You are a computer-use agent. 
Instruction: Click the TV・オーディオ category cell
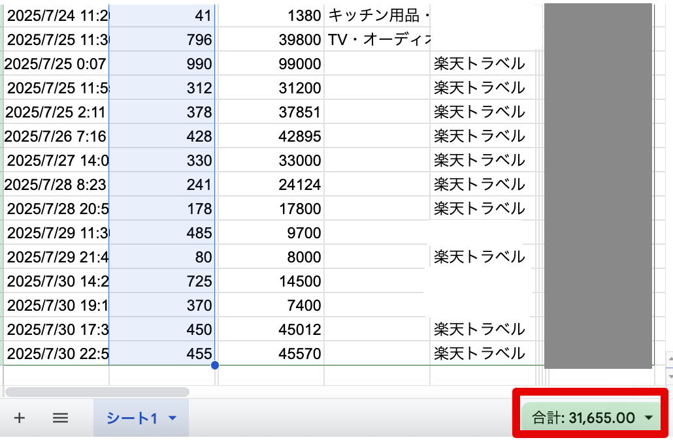(376, 39)
